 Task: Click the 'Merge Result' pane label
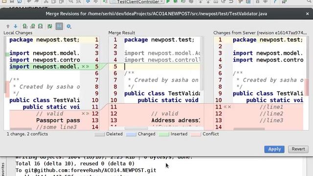[x=122, y=33]
